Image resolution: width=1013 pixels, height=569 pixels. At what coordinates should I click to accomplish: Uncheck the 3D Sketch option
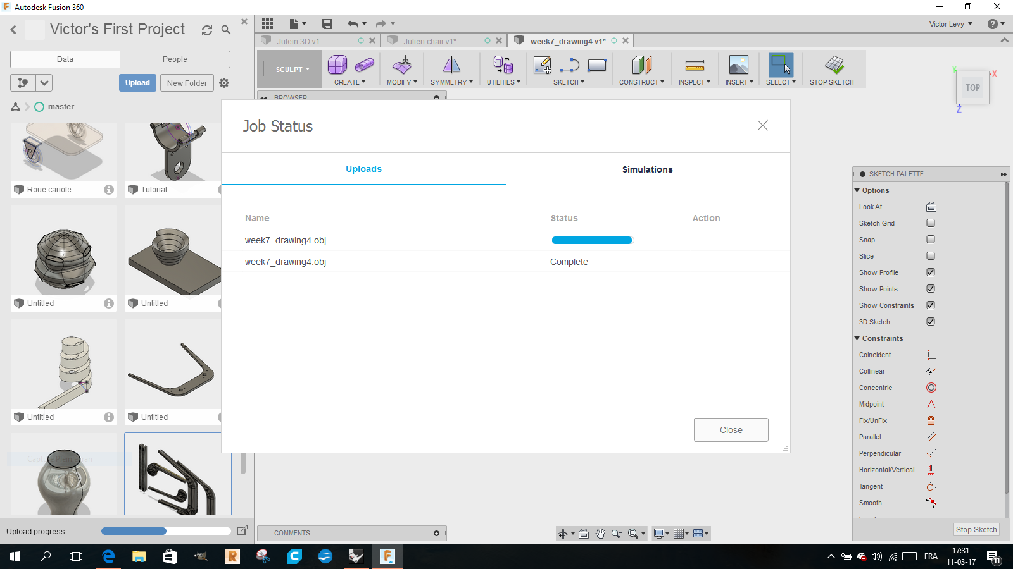[931, 322]
